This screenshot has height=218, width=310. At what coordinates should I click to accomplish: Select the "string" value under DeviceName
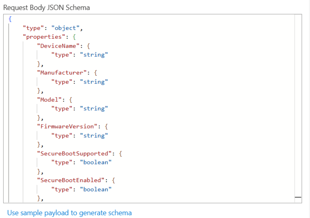point(94,55)
